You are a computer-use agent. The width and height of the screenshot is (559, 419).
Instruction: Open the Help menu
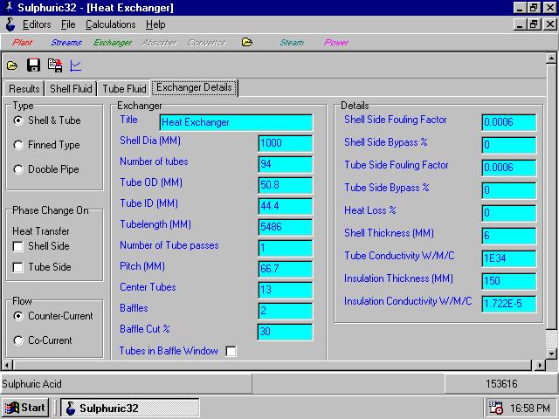[x=155, y=24]
